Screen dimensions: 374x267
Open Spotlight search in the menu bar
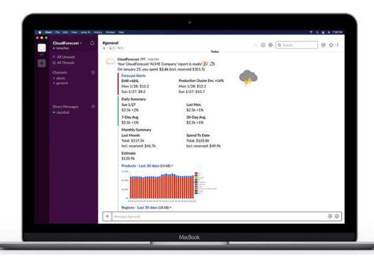tap(317, 32)
